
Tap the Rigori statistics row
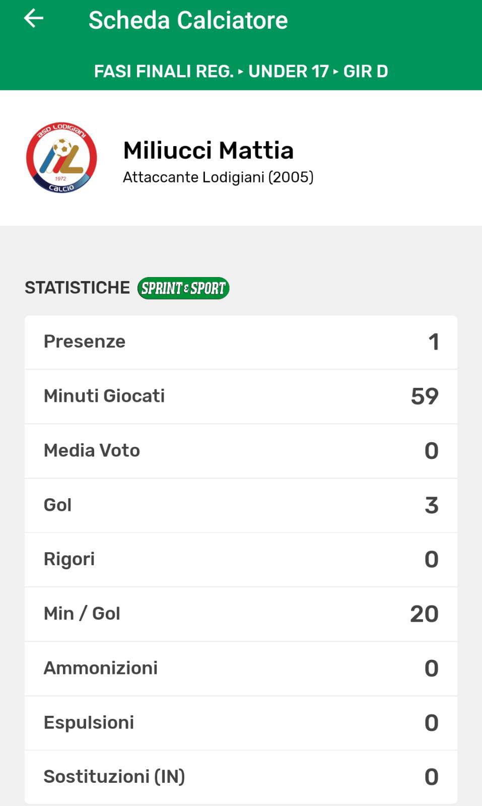(241, 560)
